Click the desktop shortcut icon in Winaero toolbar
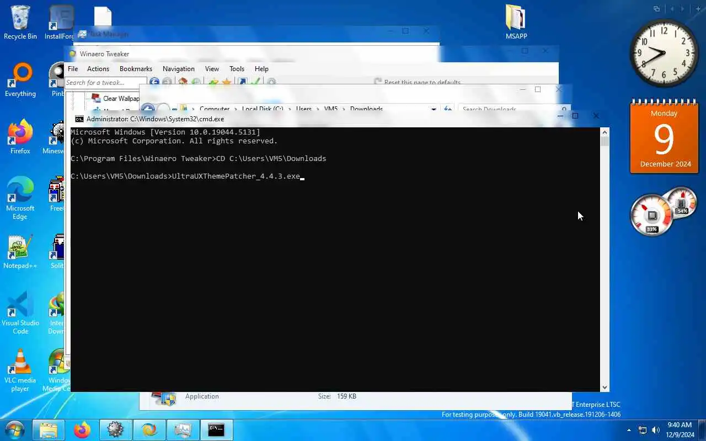 [x=242, y=82]
